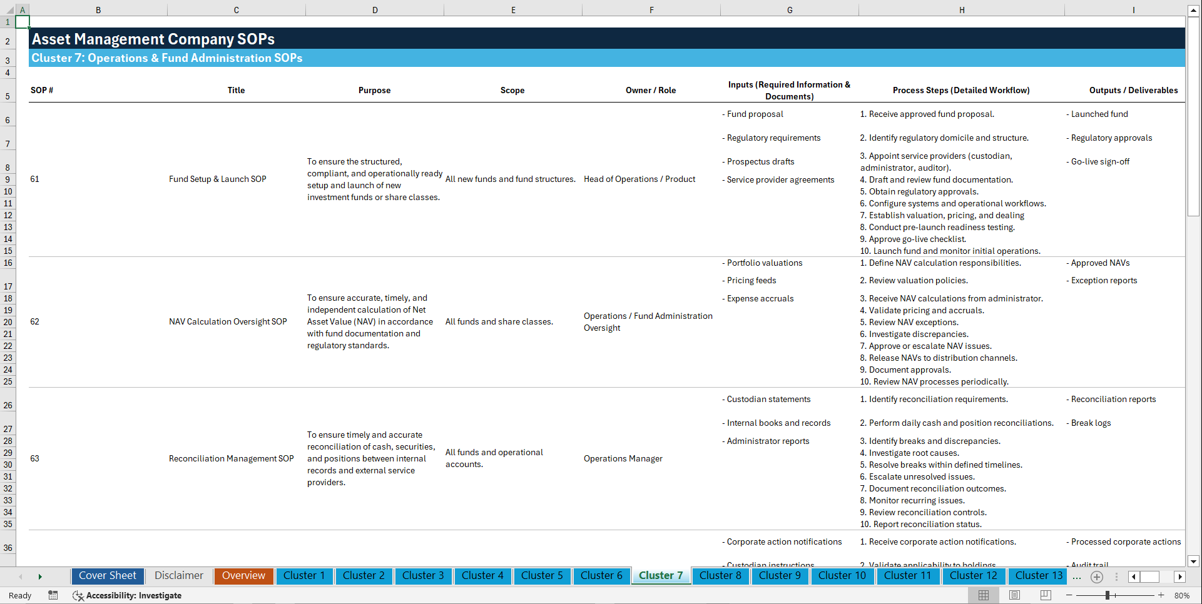This screenshot has width=1202, height=604.
Task: Select the Normal view icon
Action: [x=983, y=595]
